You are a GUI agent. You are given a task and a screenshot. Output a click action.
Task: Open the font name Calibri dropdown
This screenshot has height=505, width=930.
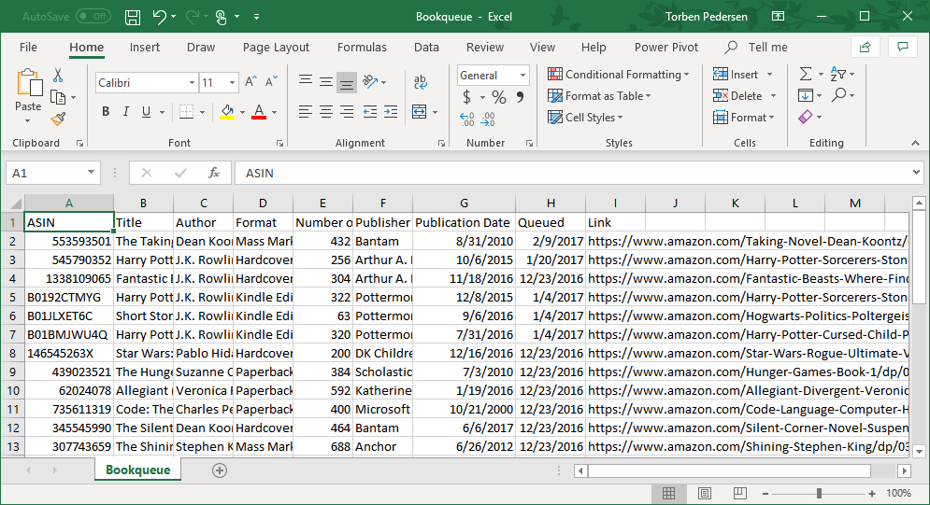(192, 83)
